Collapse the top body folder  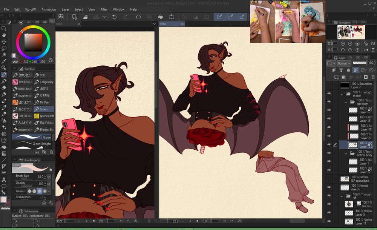point(346,102)
